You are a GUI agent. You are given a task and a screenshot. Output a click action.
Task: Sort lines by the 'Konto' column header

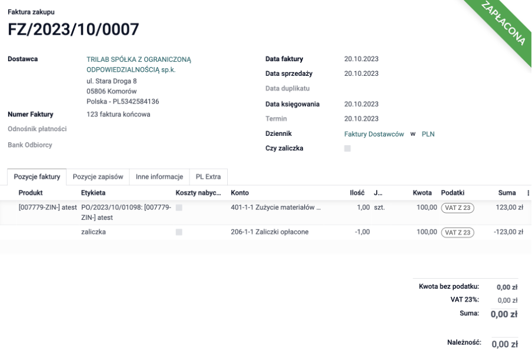(240, 193)
